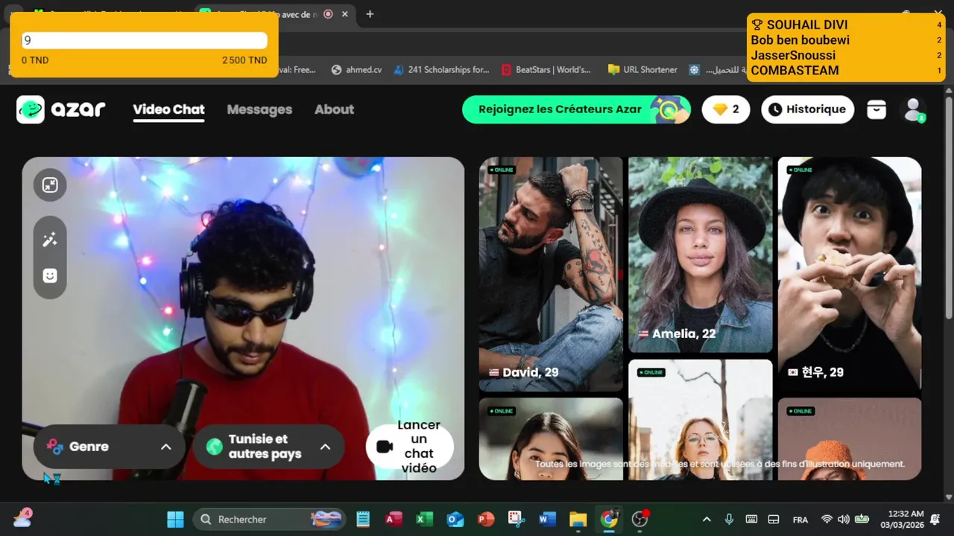The height and width of the screenshot is (536, 954).
Task: Open Microsoft Access from taskbar
Action: (394, 519)
